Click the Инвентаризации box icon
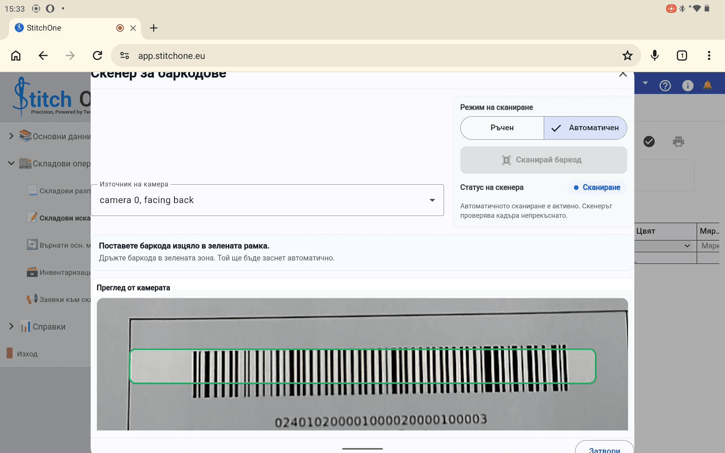 (x=32, y=272)
